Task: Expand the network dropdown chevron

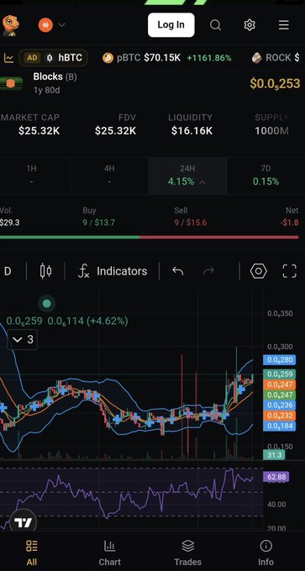Action: click(61, 24)
